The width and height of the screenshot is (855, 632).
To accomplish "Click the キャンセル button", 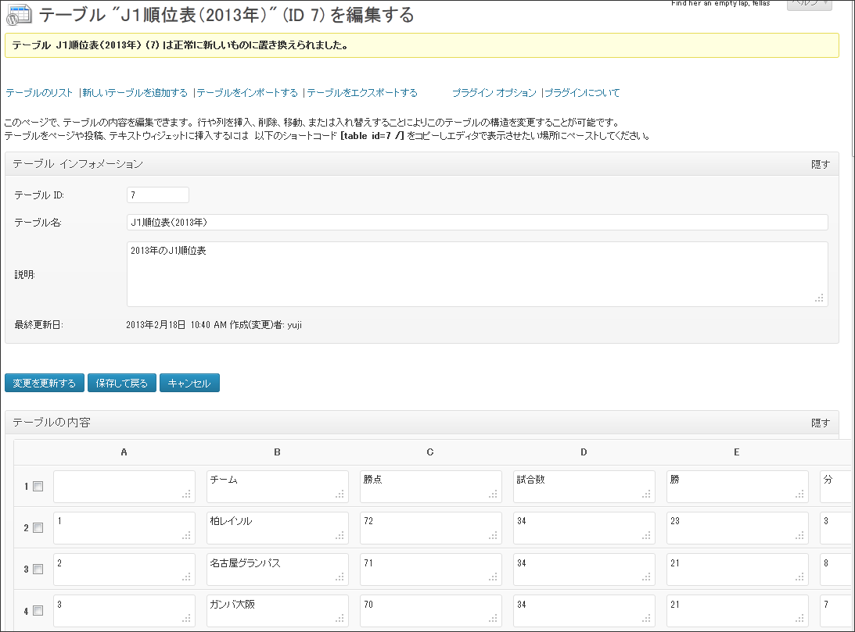I will (189, 384).
